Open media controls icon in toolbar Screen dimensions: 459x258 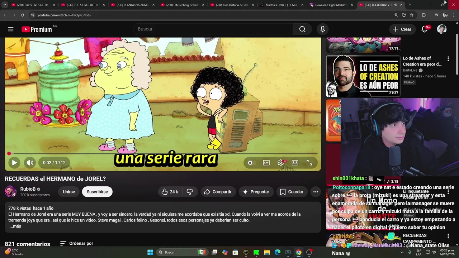pyautogui.click(x=436, y=15)
